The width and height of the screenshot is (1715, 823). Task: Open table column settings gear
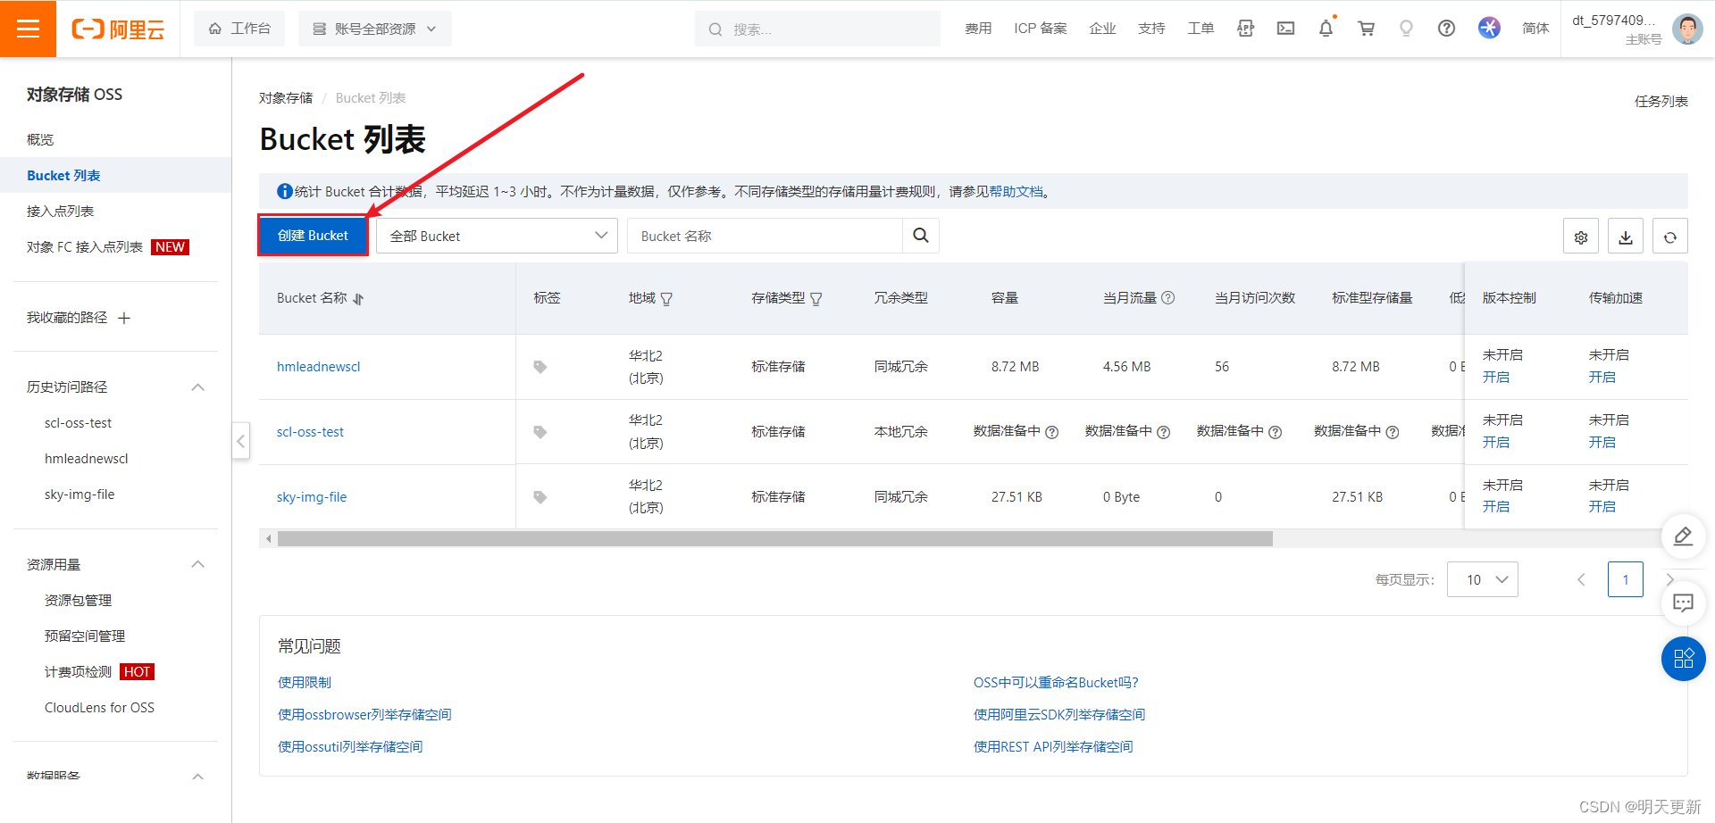[1581, 237]
